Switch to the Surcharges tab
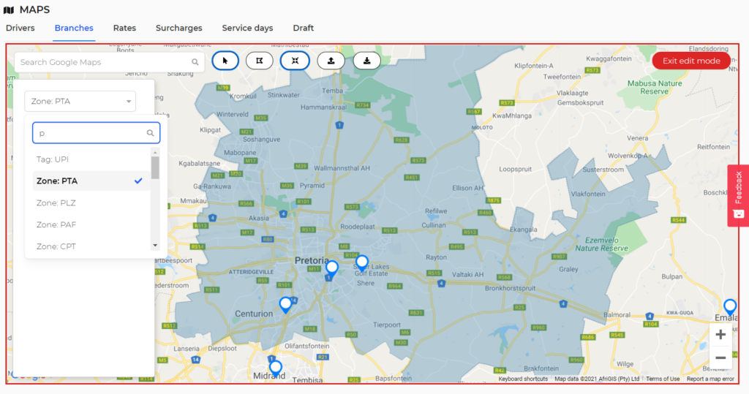 pyautogui.click(x=179, y=29)
